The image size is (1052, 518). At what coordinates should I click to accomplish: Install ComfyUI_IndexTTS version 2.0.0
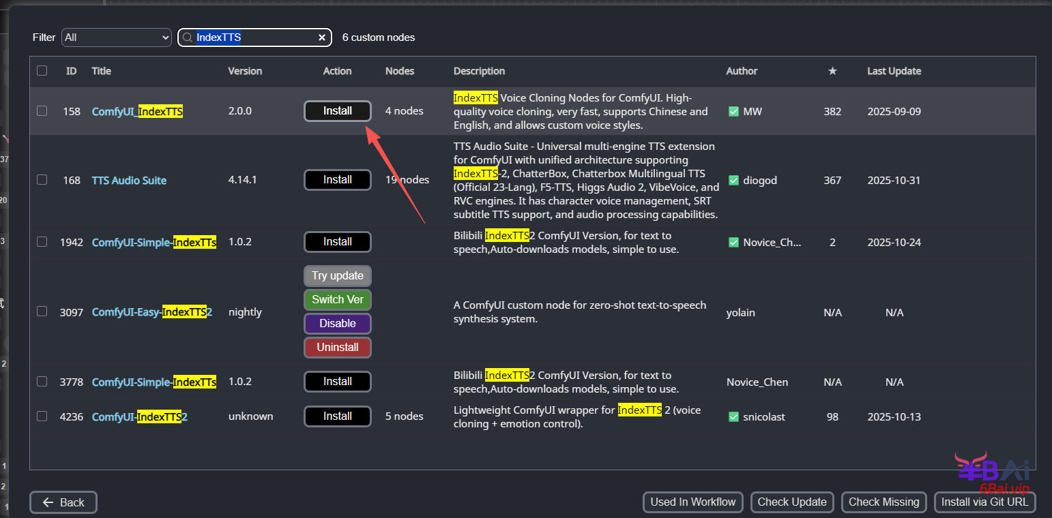pos(337,111)
